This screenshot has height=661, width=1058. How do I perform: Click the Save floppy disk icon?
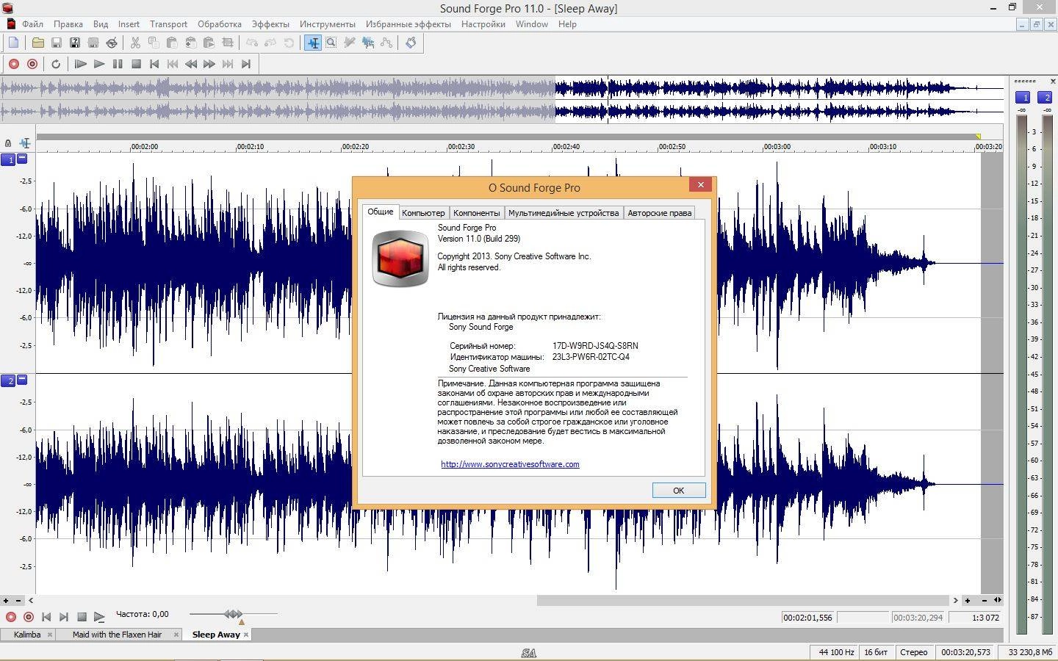[56, 43]
